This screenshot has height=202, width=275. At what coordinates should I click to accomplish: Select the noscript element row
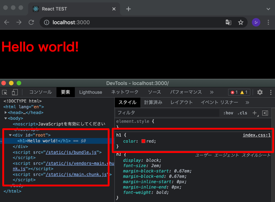[59, 124]
